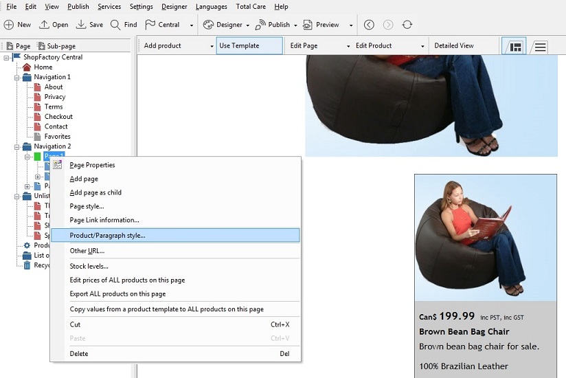Toggle the Detailed View option

tap(454, 46)
